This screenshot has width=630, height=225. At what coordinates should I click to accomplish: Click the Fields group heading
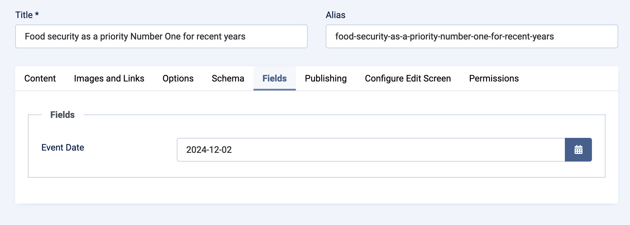62,114
